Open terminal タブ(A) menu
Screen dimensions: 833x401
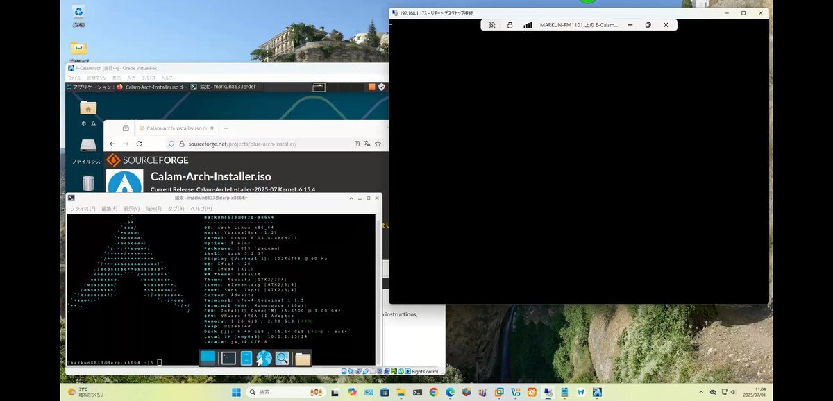176,209
